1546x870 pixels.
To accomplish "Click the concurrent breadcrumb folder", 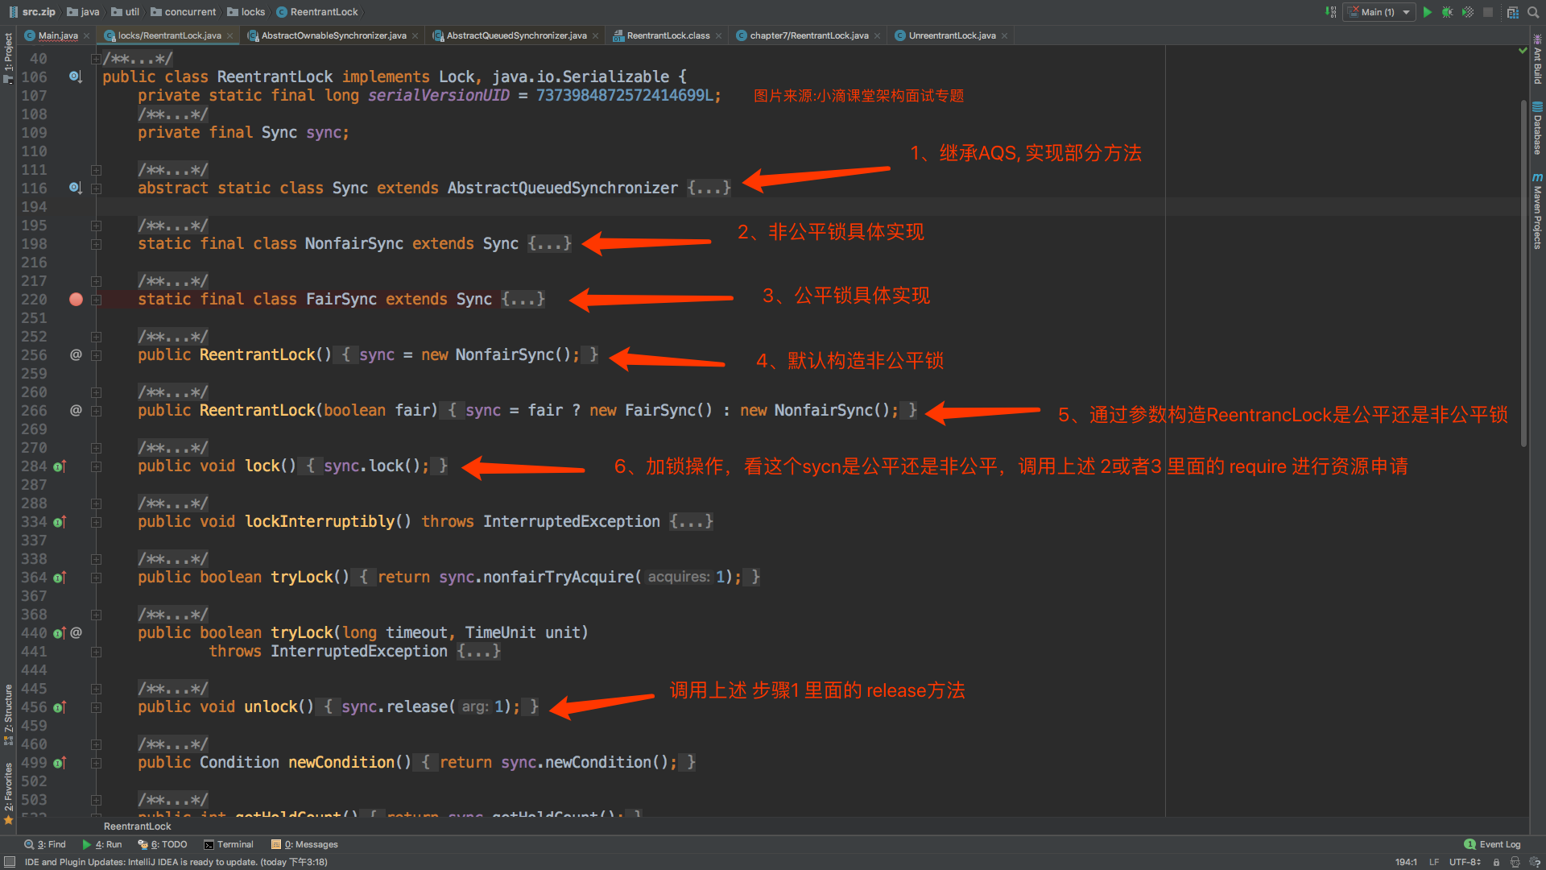I will coord(184,12).
